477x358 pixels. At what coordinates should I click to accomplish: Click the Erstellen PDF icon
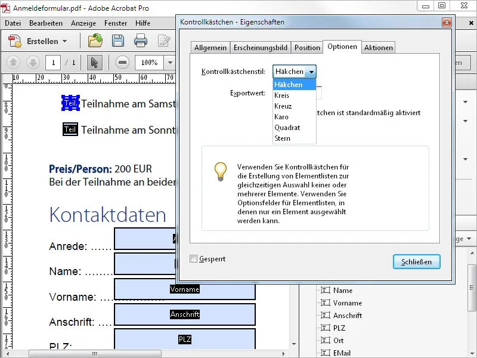click(15, 41)
